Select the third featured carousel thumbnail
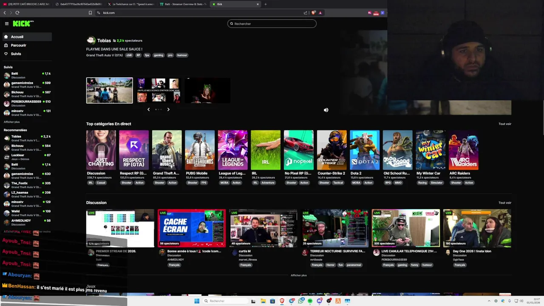Screen dimensions: 544x306 [207, 91]
